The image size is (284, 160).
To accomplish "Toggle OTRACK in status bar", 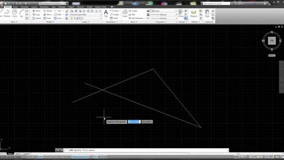I will [x=75, y=157].
